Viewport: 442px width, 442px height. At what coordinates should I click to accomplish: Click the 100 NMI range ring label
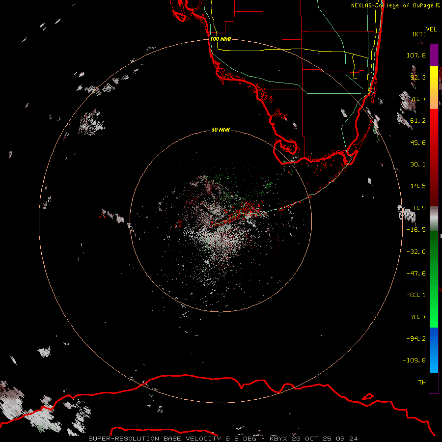pyautogui.click(x=221, y=39)
